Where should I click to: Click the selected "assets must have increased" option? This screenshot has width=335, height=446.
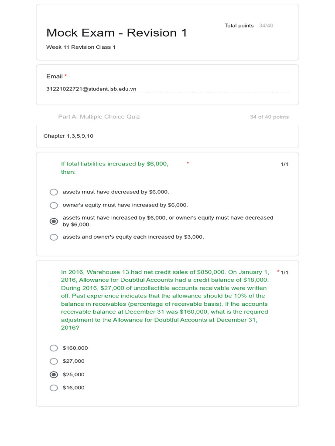click(54, 221)
